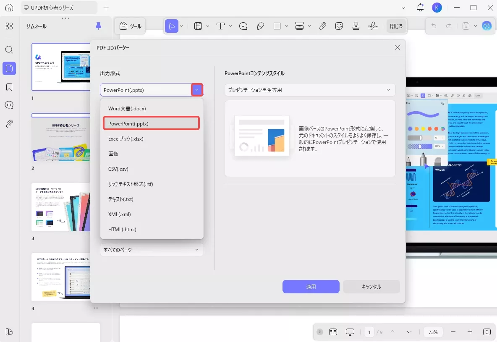
Task: Open Search from the left sidebar
Action: tap(9, 50)
